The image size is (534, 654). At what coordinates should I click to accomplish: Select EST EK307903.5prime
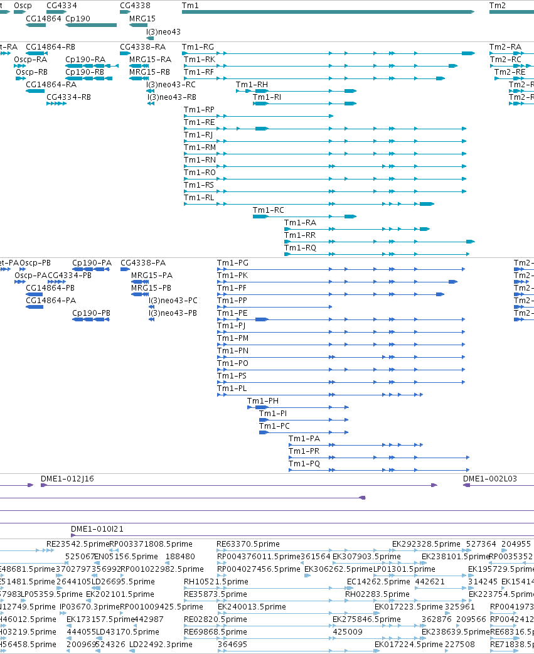point(366,556)
